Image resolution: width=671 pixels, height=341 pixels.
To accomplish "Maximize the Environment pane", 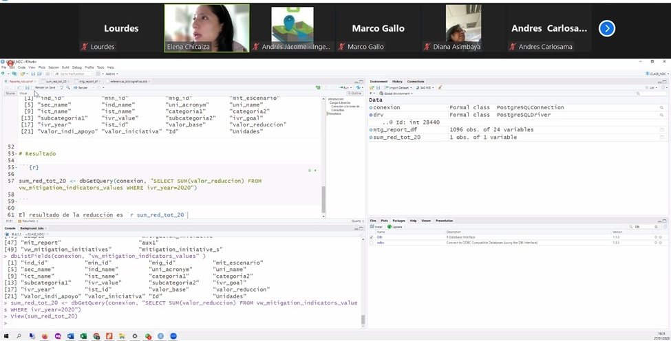I will (x=665, y=81).
